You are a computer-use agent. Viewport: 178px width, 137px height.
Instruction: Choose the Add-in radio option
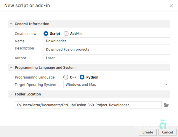pyautogui.click(x=66, y=34)
